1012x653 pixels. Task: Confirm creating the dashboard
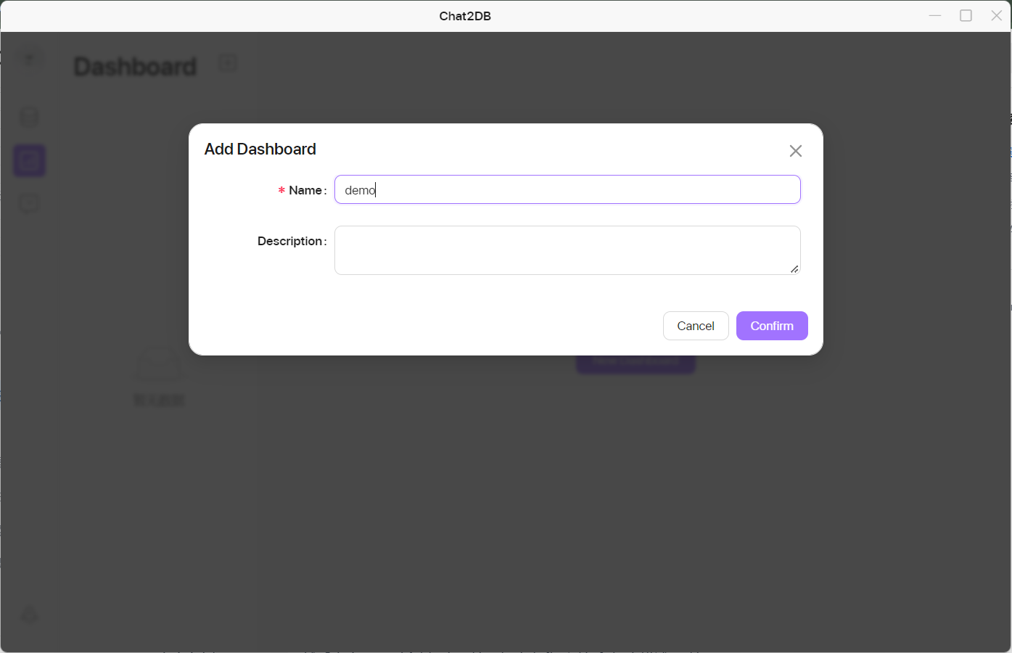pyautogui.click(x=772, y=326)
